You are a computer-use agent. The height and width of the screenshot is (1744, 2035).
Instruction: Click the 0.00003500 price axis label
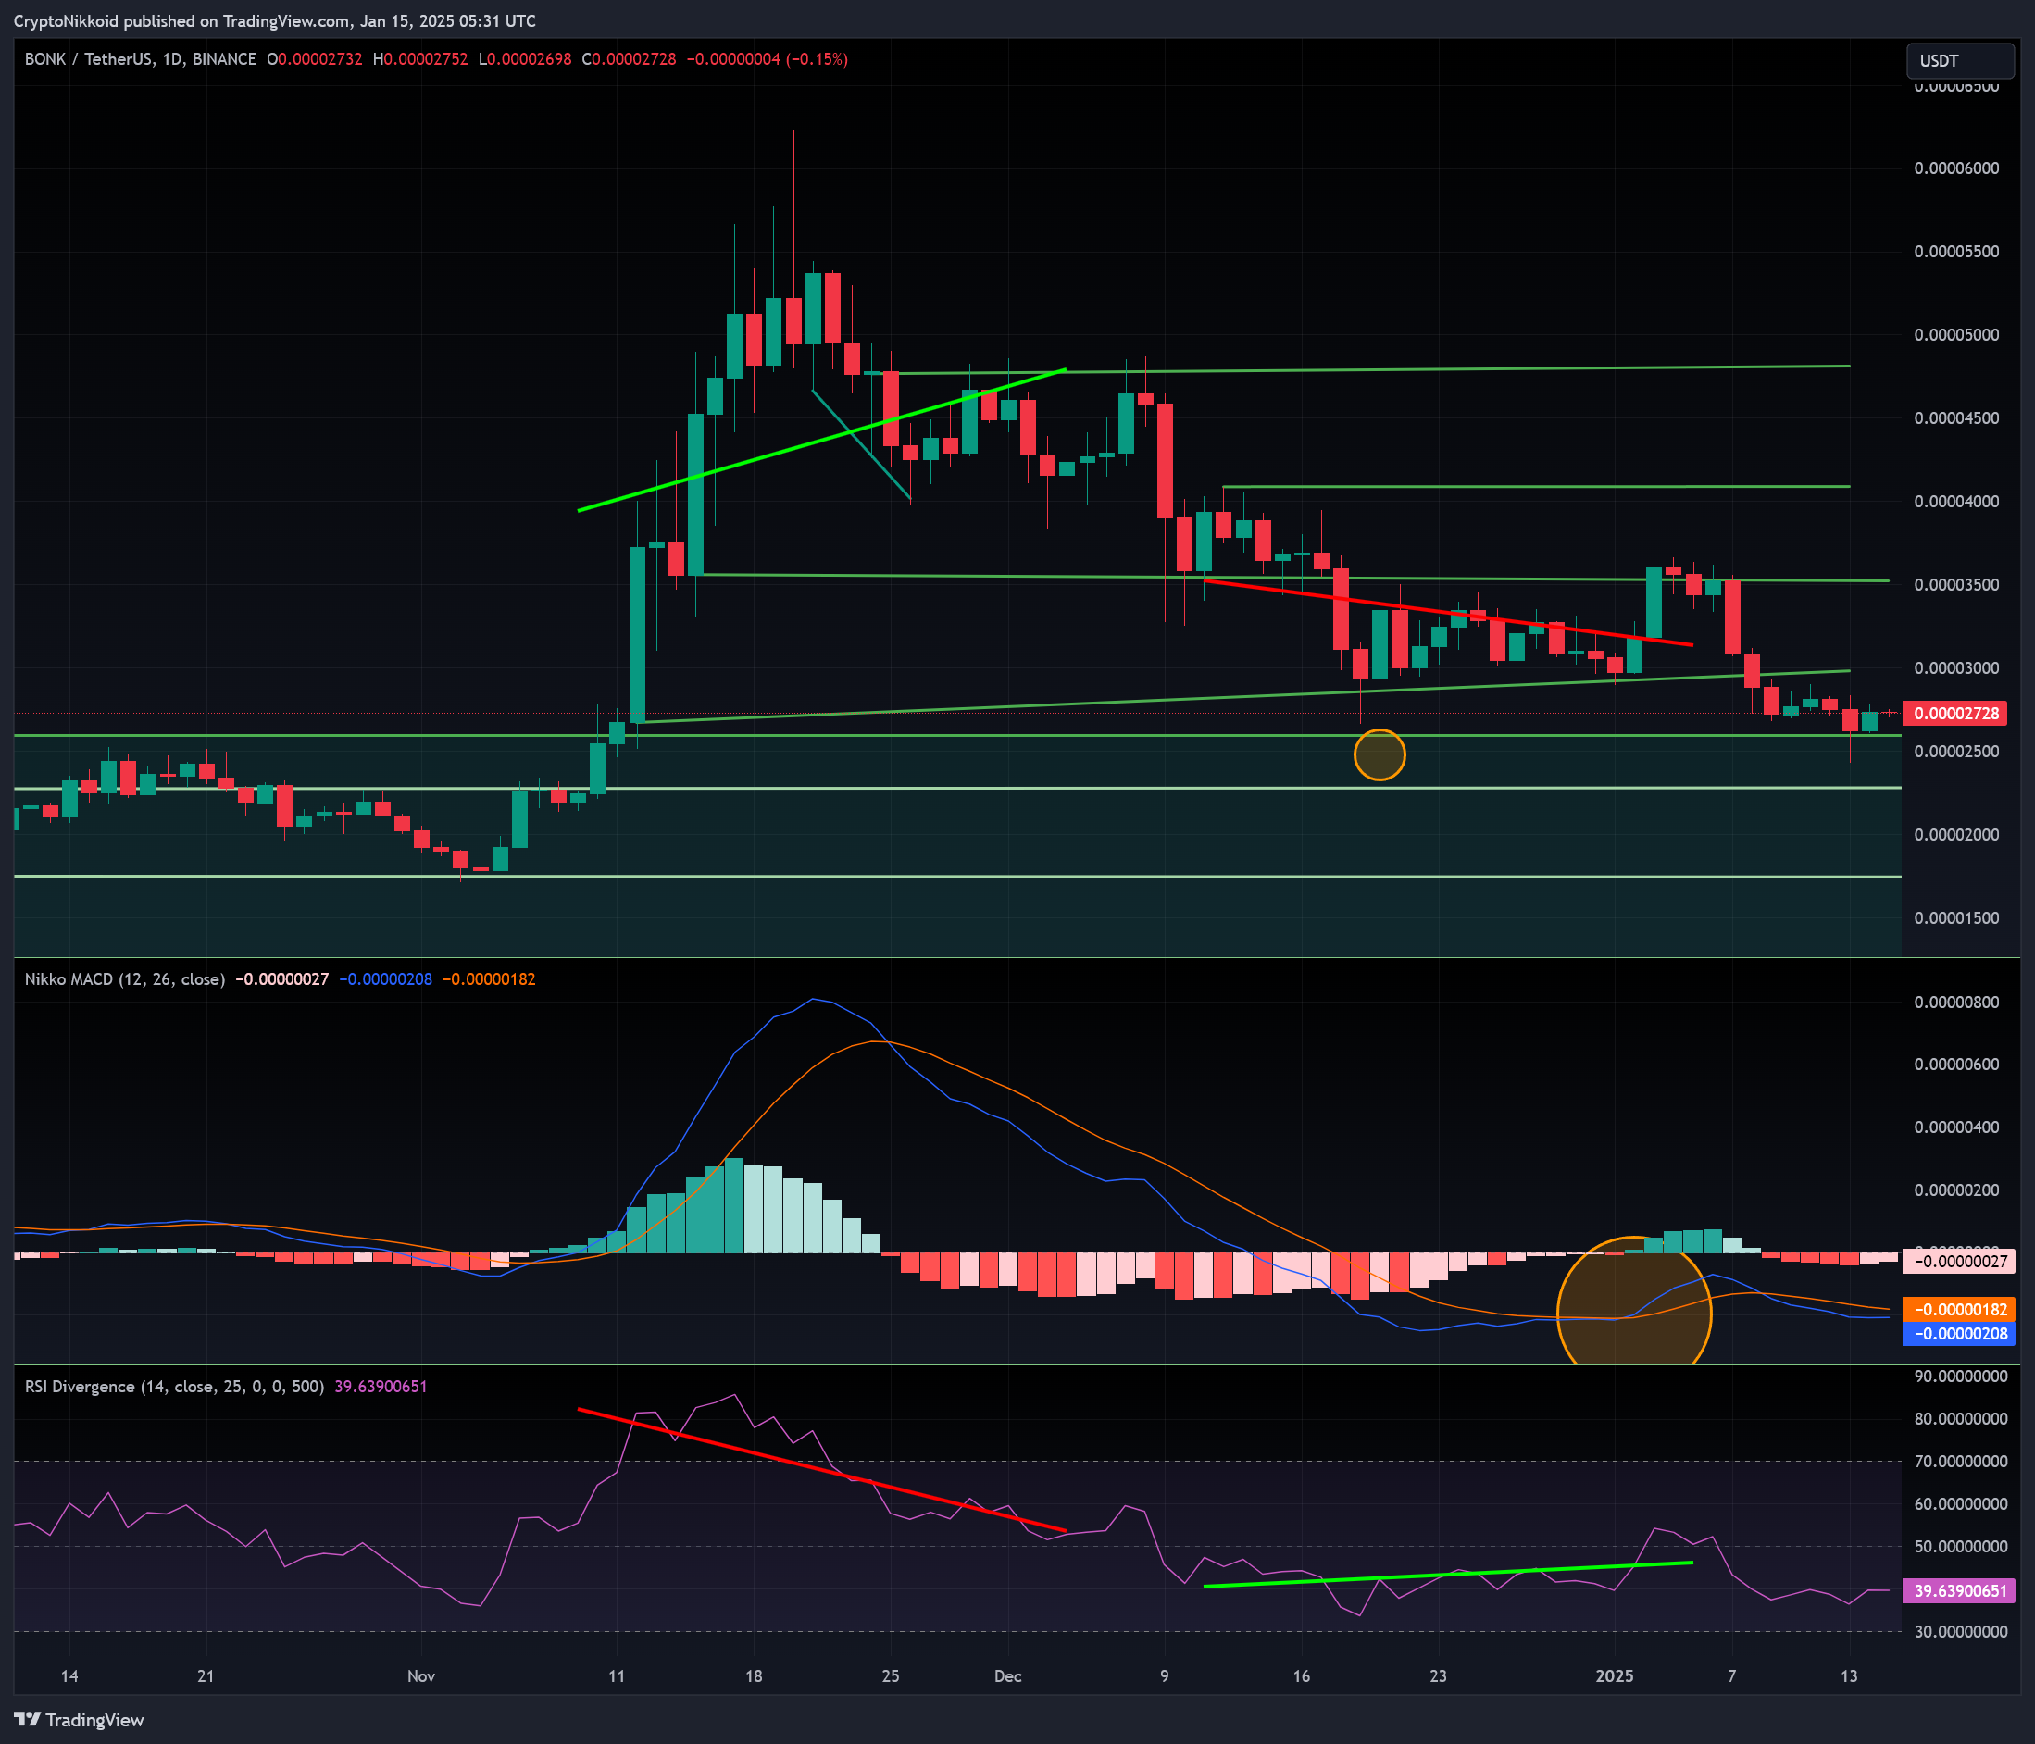pyautogui.click(x=1956, y=584)
